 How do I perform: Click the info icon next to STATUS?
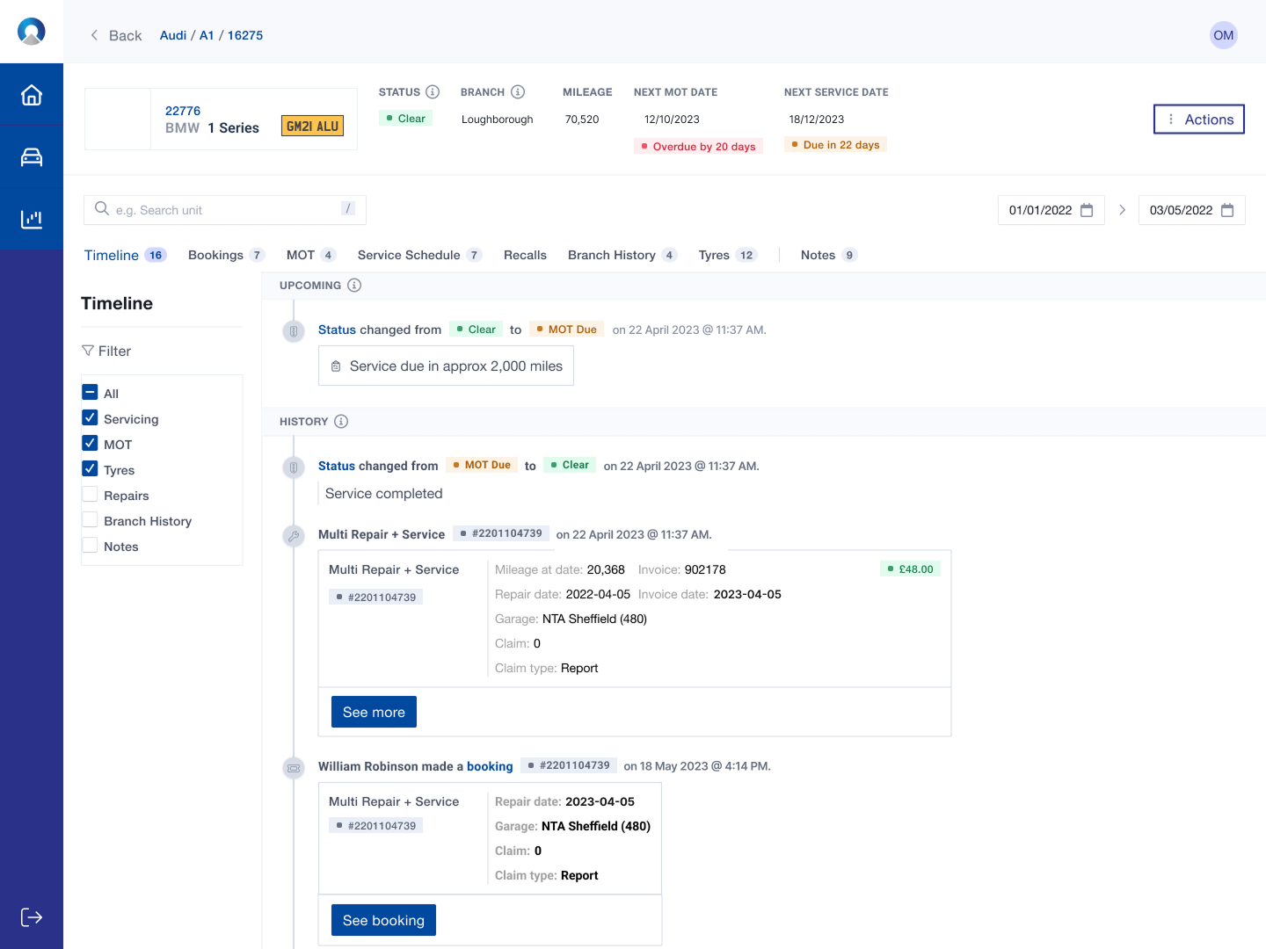click(x=433, y=91)
